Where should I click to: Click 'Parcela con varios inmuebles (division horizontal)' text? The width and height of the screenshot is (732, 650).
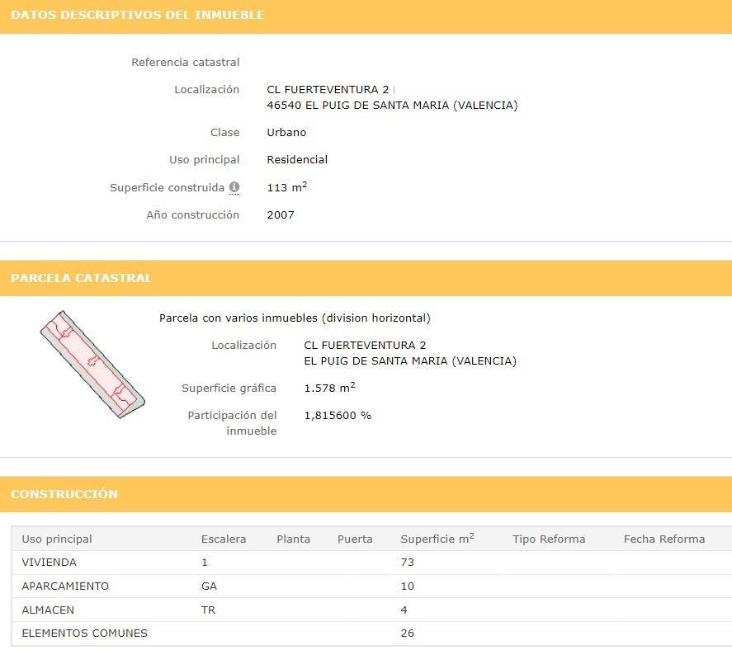tap(295, 318)
